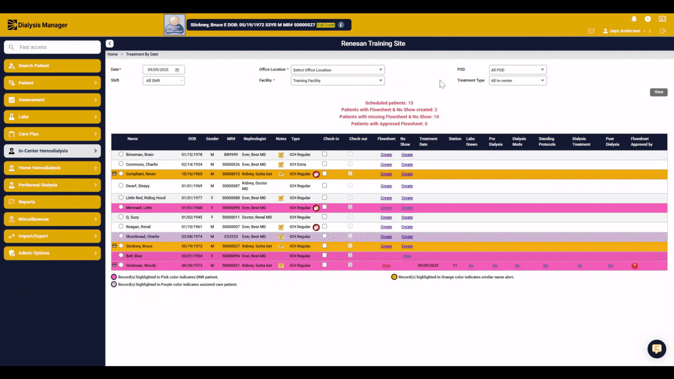Select the radio button for Q, Suzy
Viewport: 674px width, 379px height.
pos(121,217)
